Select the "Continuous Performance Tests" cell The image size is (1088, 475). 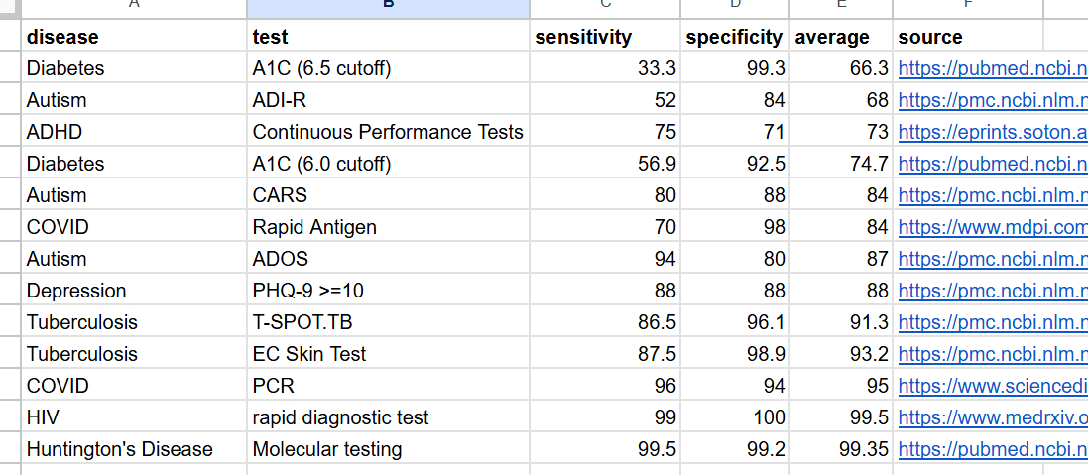[388, 132]
